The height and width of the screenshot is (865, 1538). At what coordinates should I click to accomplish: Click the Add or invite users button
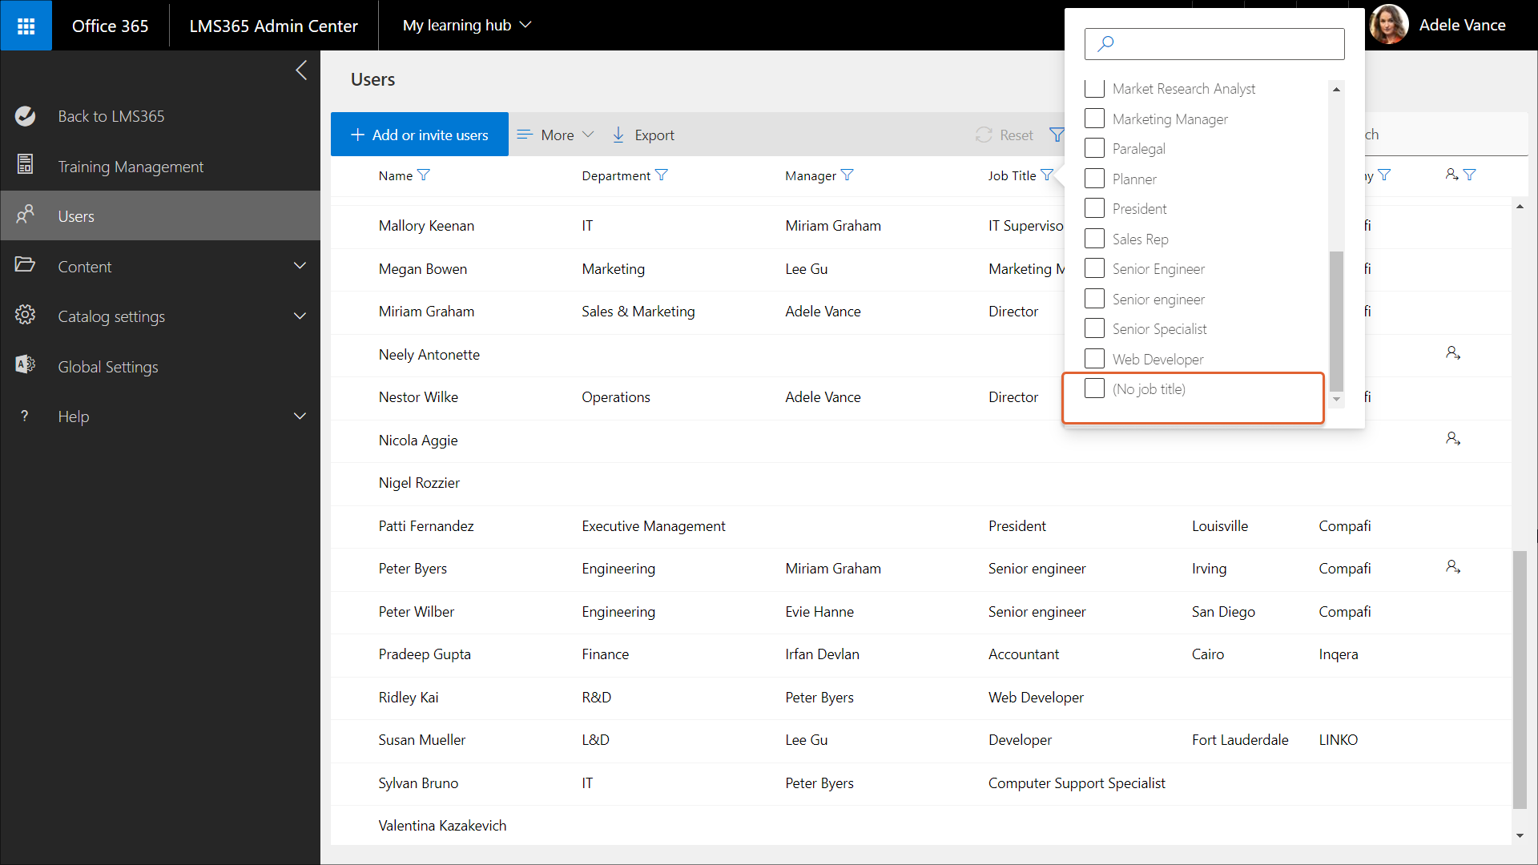[x=420, y=135]
